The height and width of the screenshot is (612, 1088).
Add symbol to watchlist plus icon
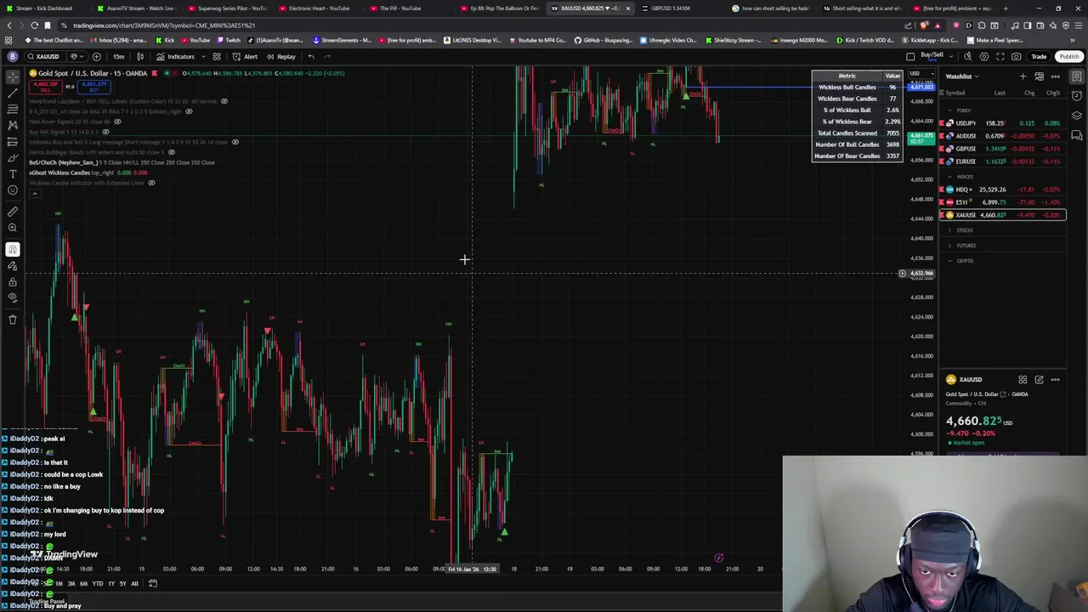(x=1023, y=76)
